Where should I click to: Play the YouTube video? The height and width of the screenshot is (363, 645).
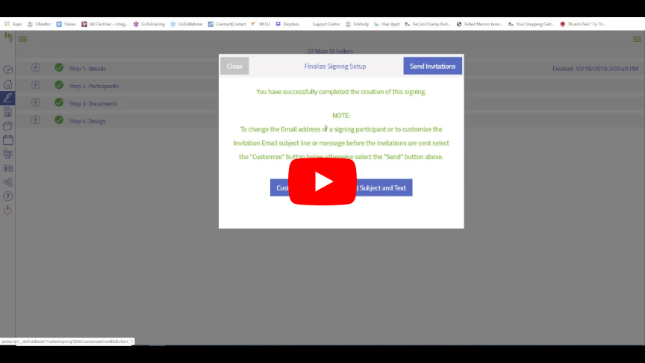point(322,181)
